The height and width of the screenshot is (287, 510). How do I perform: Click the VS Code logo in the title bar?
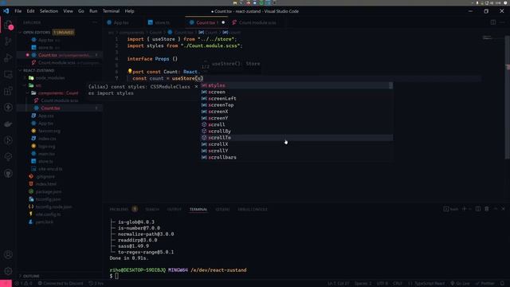[6, 11]
